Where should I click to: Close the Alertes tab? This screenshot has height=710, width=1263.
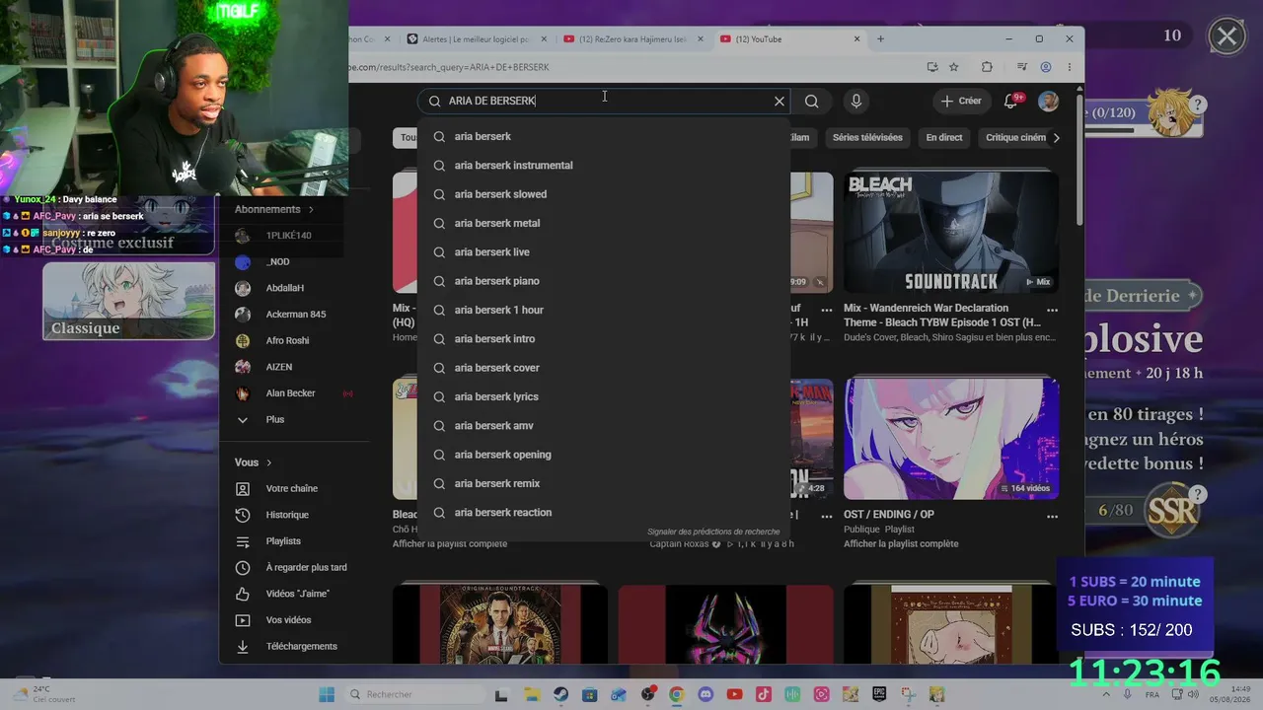tap(544, 39)
